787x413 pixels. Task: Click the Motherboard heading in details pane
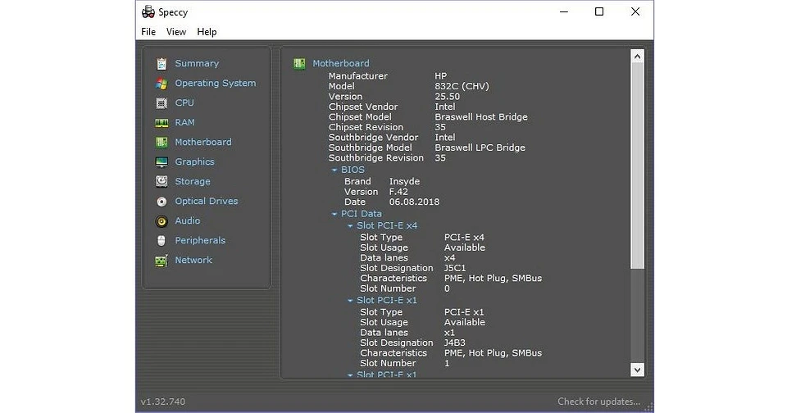(x=340, y=64)
